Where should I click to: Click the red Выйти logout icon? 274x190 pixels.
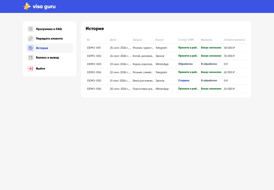[x=30, y=68]
